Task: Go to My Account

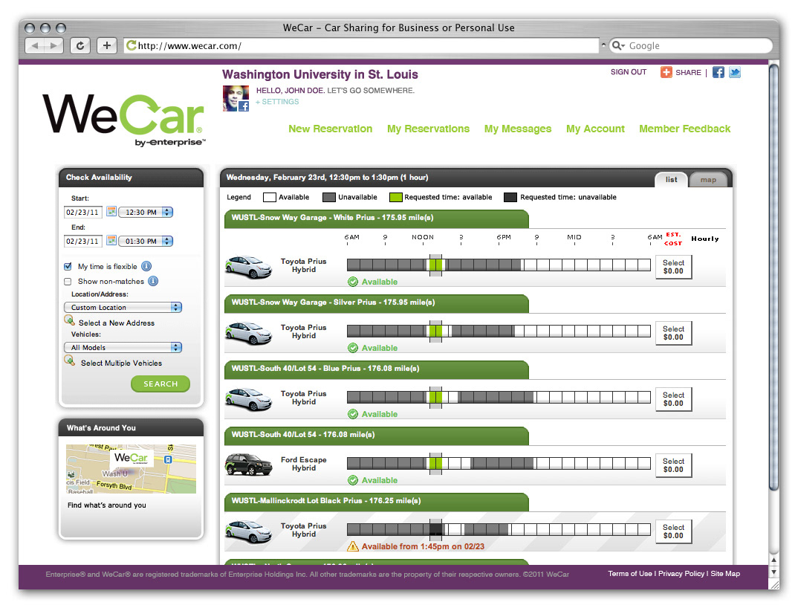Action: [595, 129]
